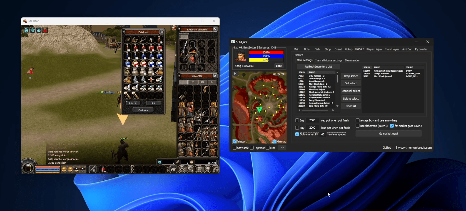Image resolution: width=466 pixels, height=211 pixels.
Task: Select the red compass-cross item in Dükkan
Action: [151, 80]
